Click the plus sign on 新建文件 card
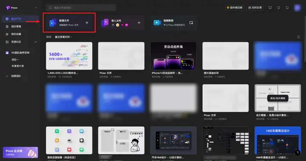 point(87,23)
